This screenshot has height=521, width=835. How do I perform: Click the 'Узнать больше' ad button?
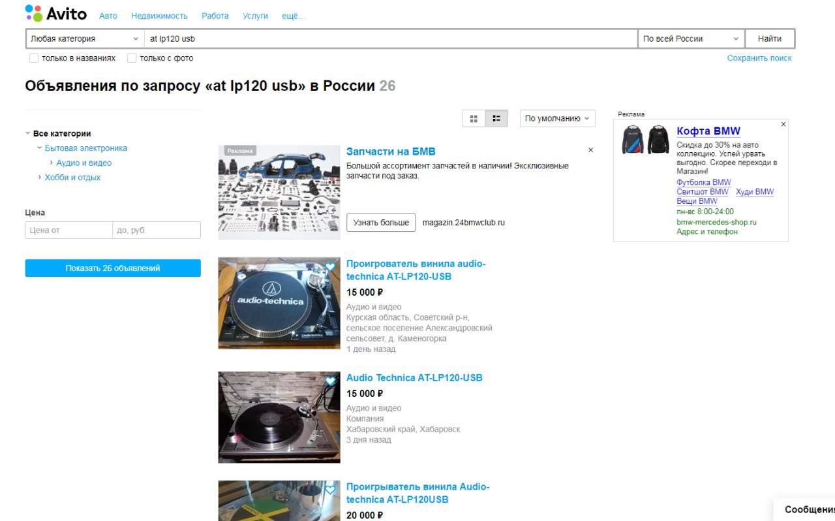(x=381, y=222)
